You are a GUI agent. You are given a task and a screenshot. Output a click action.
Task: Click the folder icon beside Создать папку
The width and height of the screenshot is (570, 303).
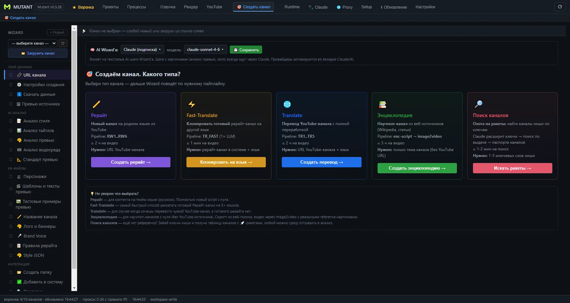click(19, 273)
